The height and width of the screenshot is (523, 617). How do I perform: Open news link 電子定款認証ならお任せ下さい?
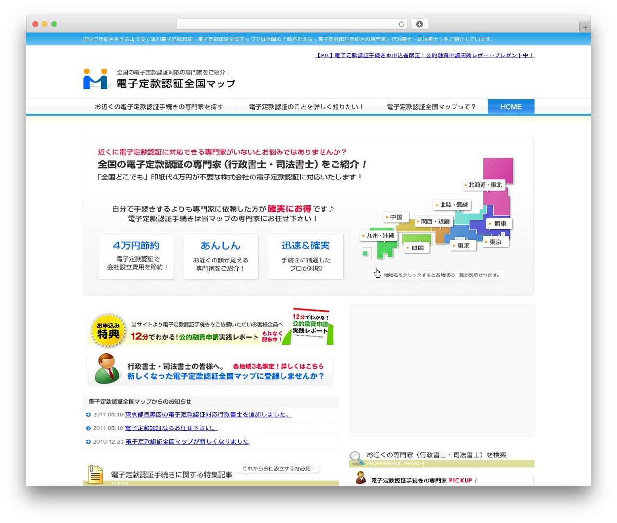(x=171, y=428)
